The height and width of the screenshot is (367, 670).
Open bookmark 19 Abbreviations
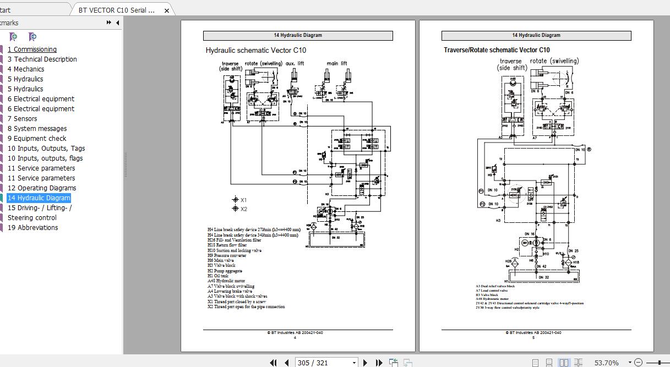(33, 228)
